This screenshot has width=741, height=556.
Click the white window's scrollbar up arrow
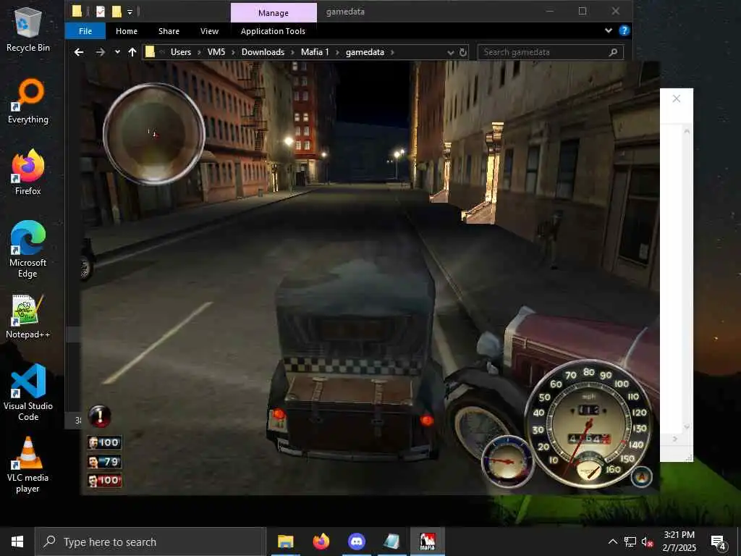[x=687, y=131]
